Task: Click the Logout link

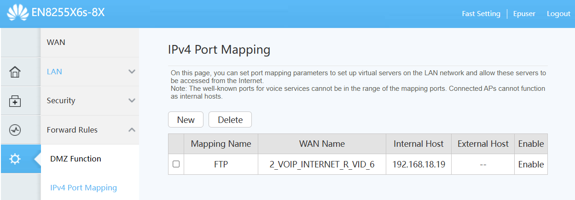Action: pyautogui.click(x=558, y=14)
